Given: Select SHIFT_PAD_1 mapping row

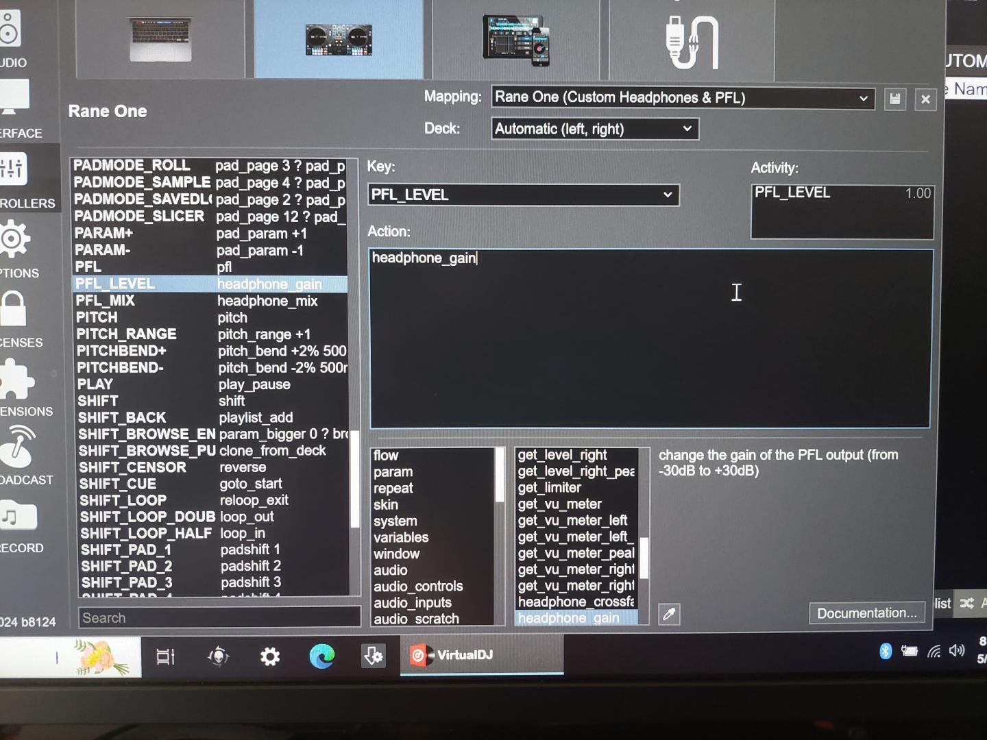Looking at the screenshot, I should click(x=215, y=550).
